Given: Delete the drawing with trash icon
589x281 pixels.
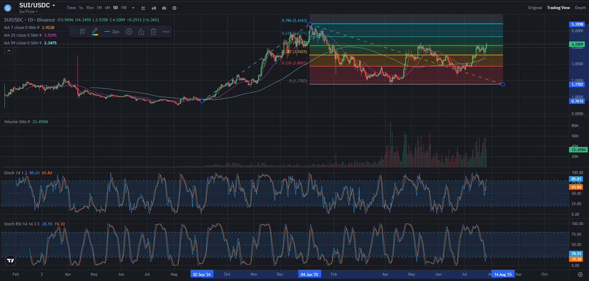Looking at the screenshot, I should 154,31.
